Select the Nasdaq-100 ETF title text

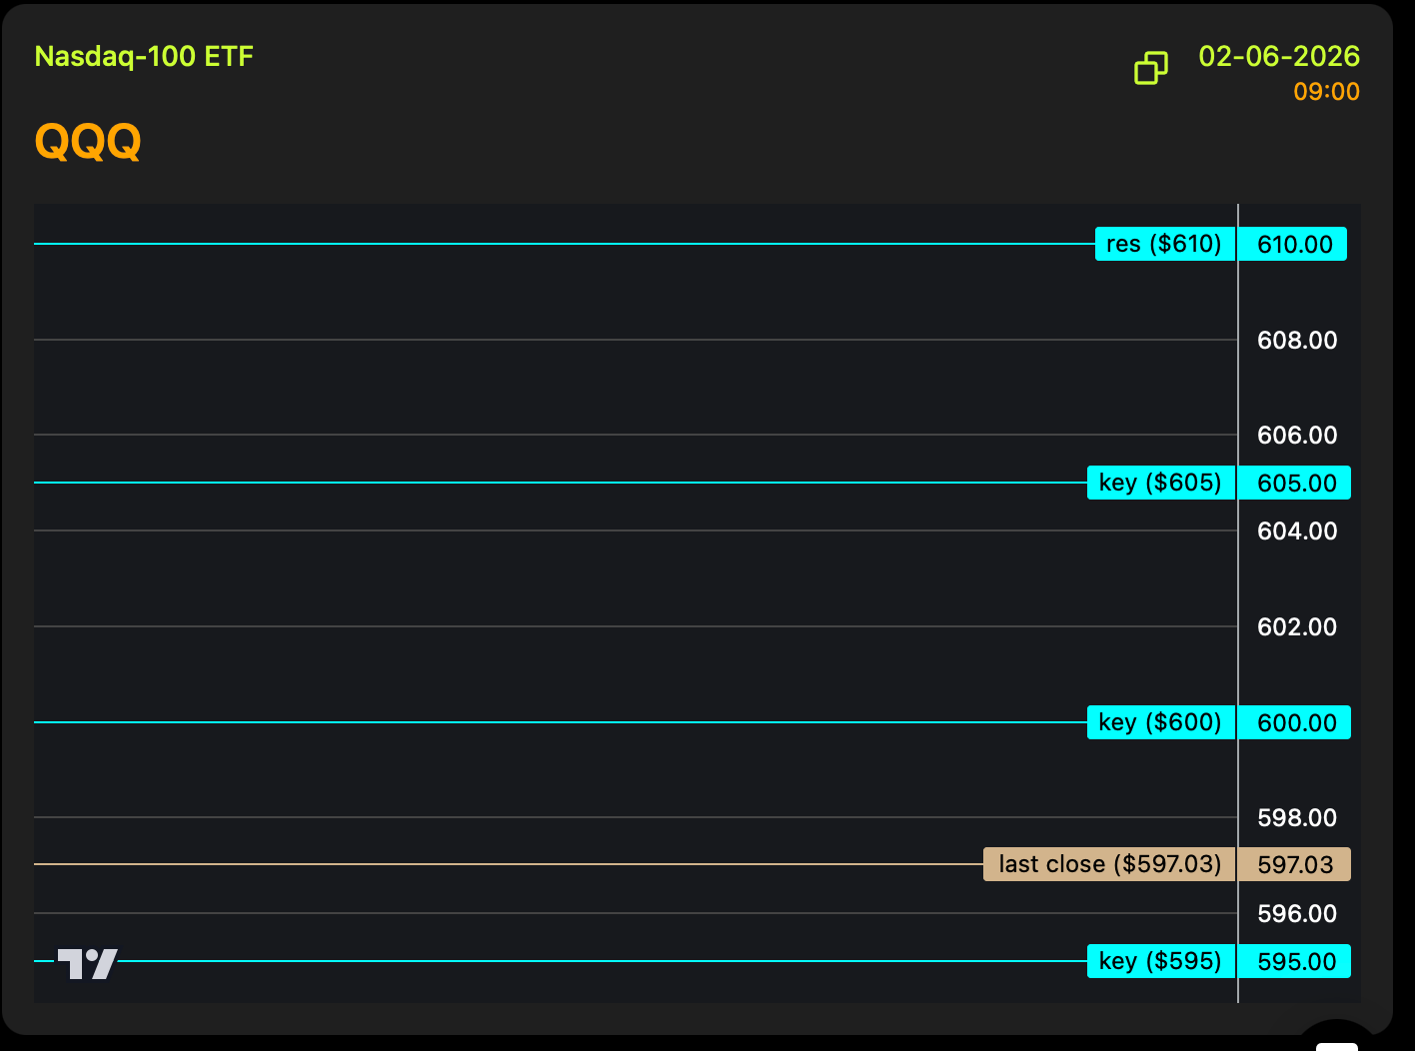click(x=144, y=56)
